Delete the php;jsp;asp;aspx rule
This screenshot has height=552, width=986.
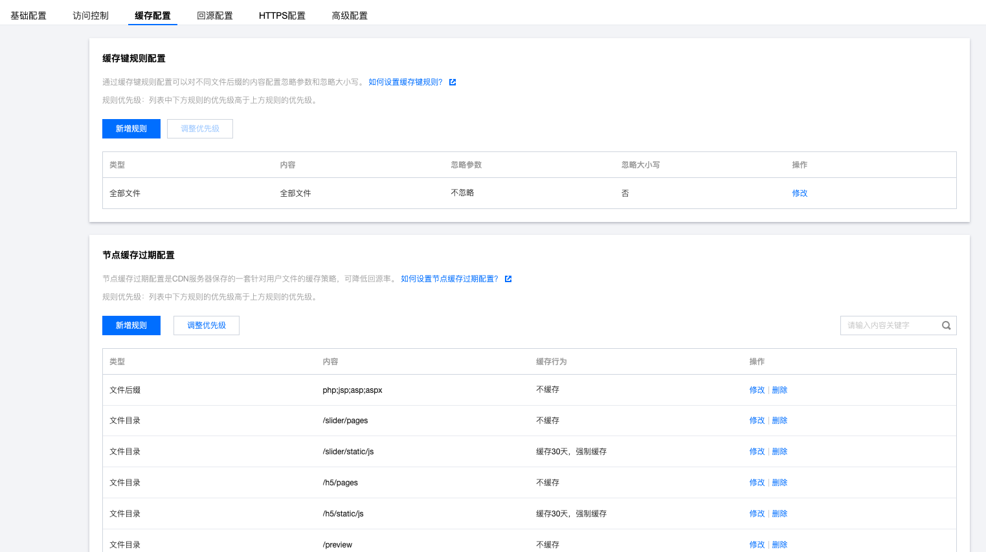point(779,390)
